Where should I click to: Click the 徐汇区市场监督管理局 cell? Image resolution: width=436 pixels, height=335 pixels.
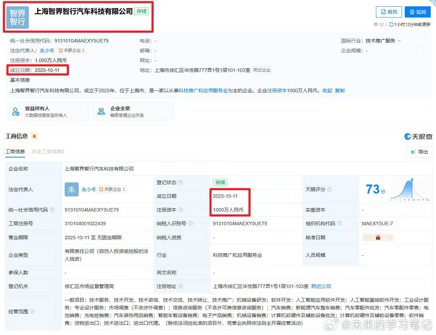89,286
